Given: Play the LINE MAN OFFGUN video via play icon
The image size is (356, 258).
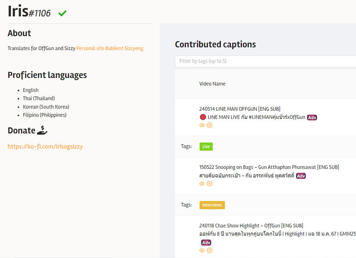Looking at the screenshot, I should tap(209, 125).
